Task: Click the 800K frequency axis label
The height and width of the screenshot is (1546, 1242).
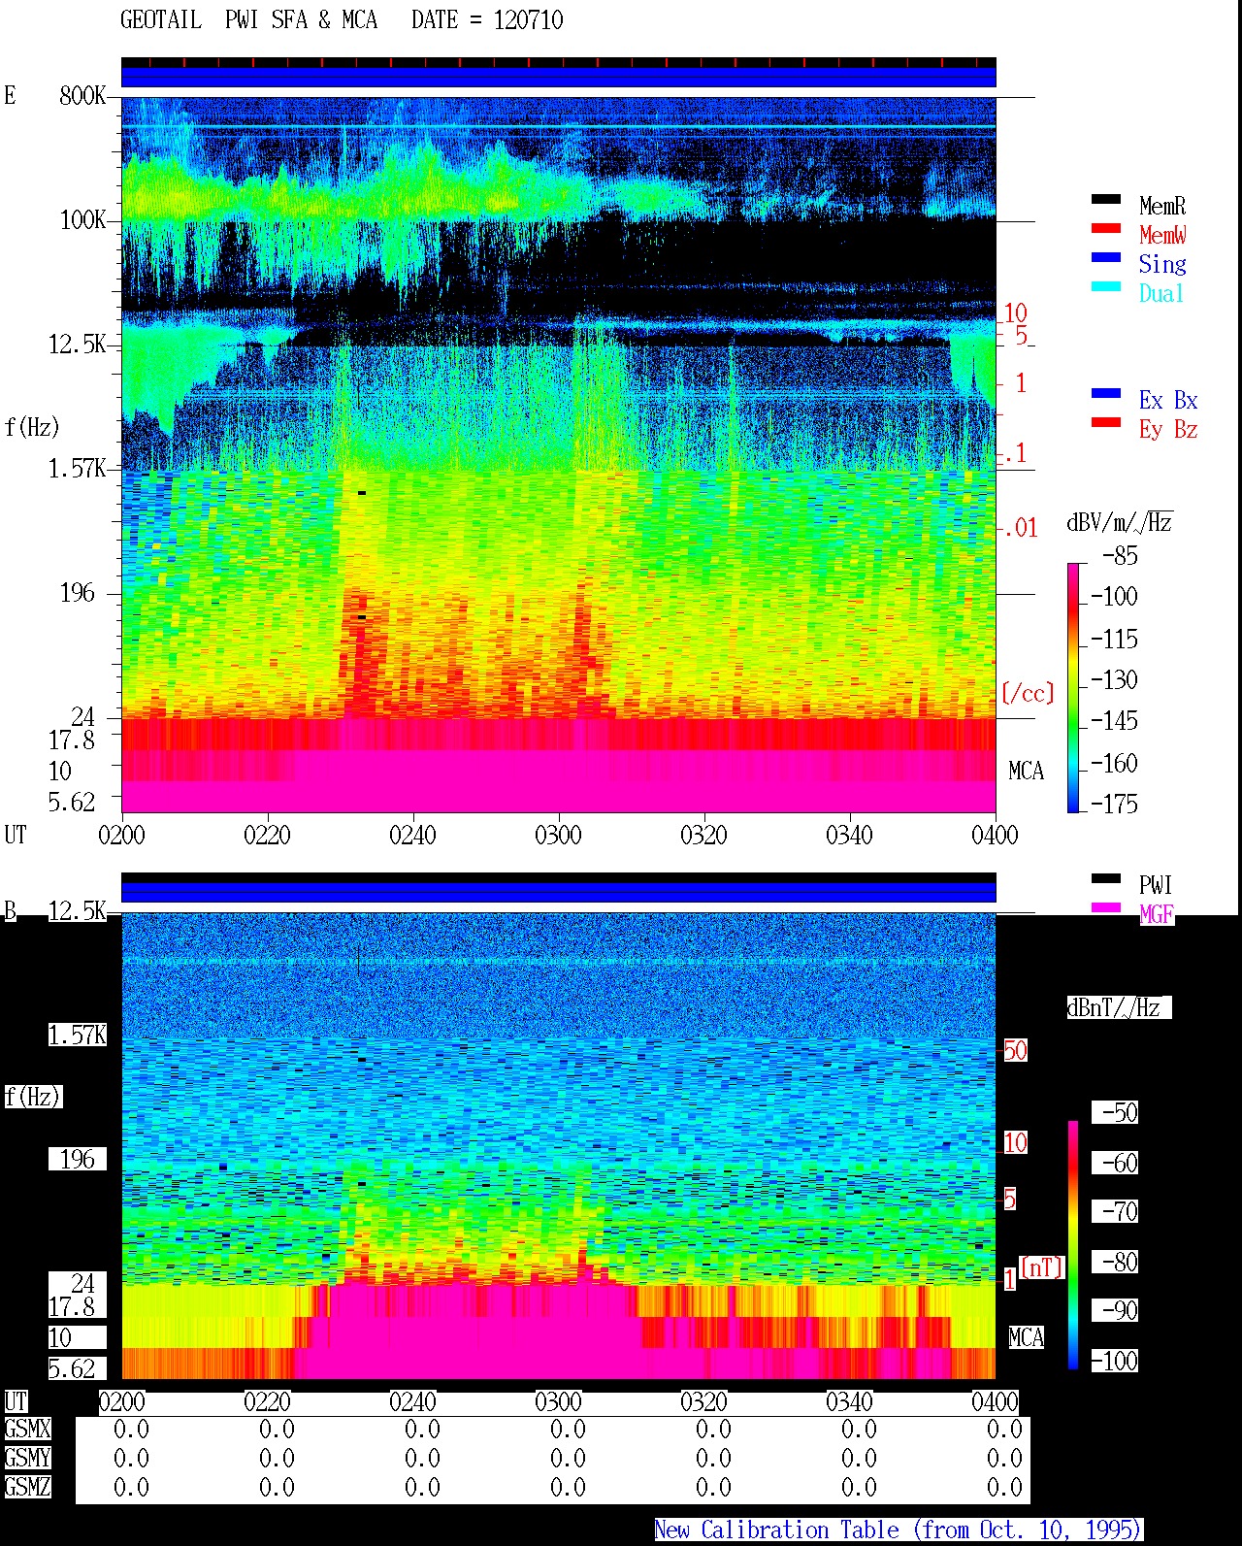Action: tap(82, 96)
